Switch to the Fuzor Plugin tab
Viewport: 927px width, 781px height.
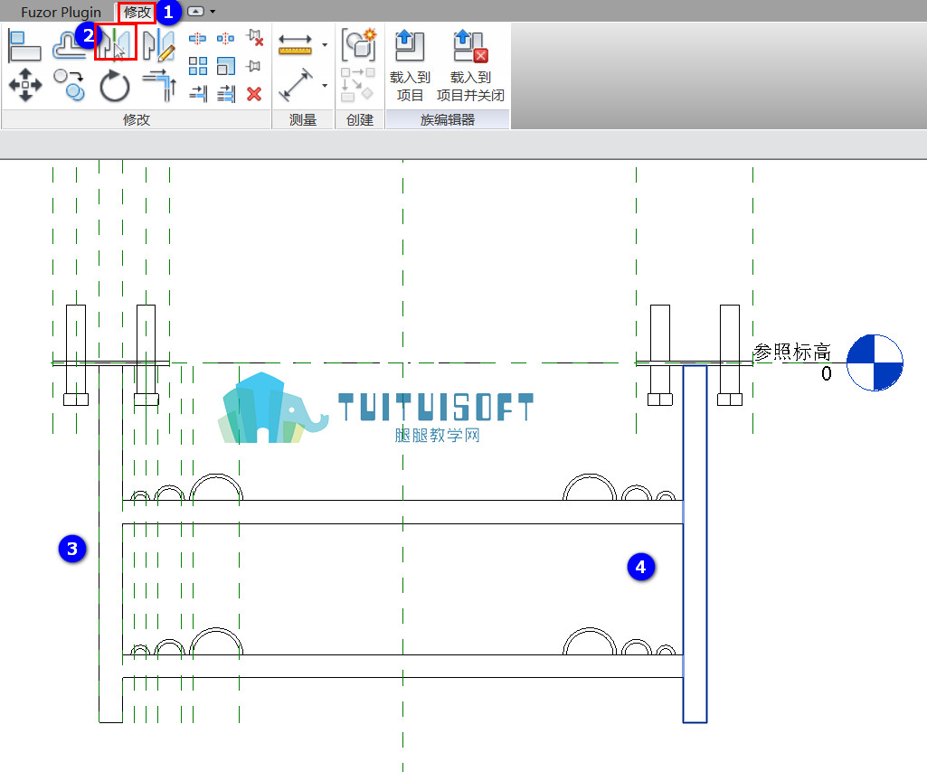[x=61, y=12]
